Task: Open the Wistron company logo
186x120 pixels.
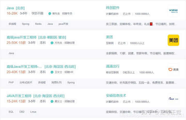Action: tap(173, 11)
